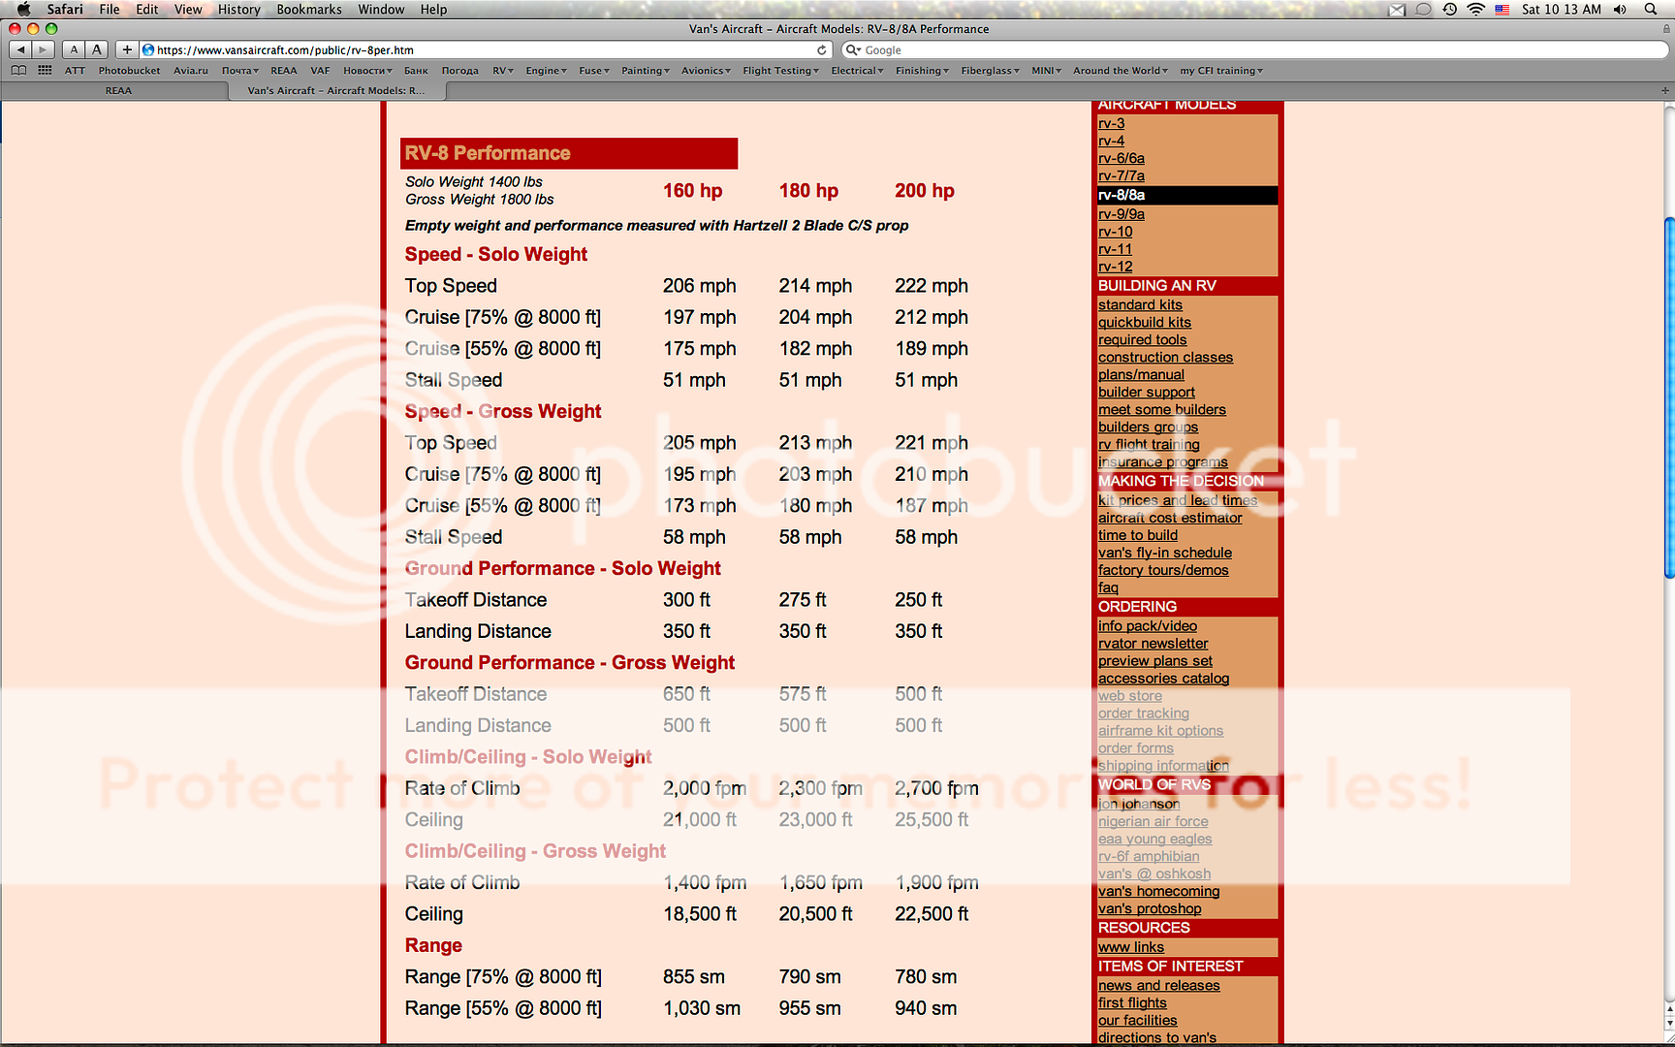This screenshot has height=1047, width=1675.
Task: Click the RV-8 Performance heading
Action: click(x=488, y=153)
